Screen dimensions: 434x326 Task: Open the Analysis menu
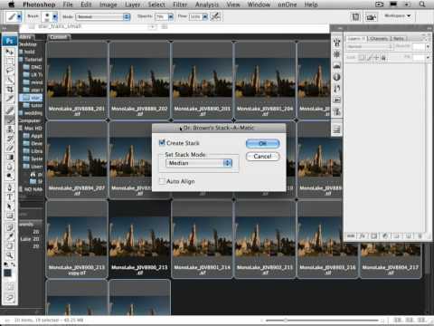(207, 5)
